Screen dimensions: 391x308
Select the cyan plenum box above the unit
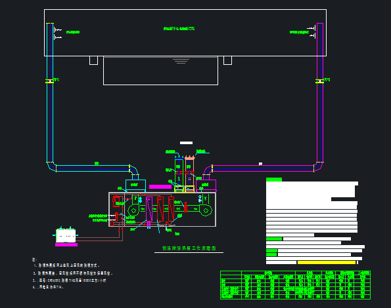[135, 185]
